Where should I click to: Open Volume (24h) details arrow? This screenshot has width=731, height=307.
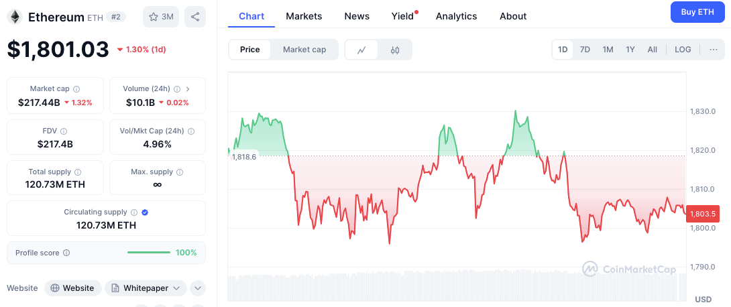pos(188,88)
